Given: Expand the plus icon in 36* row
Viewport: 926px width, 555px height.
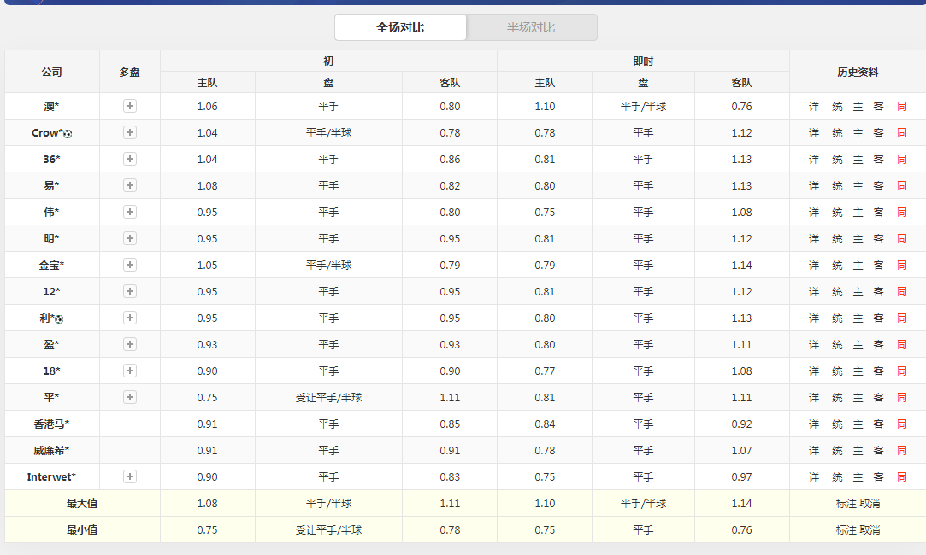Looking at the screenshot, I should (130, 159).
